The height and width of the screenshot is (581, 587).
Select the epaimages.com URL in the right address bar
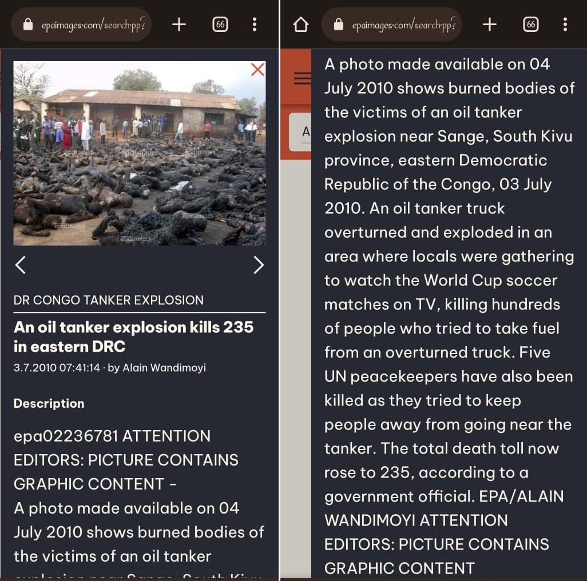(x=403, y=25)
